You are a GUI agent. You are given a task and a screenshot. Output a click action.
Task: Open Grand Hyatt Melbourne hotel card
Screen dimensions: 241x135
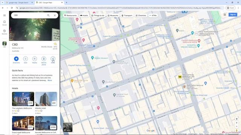23,123
